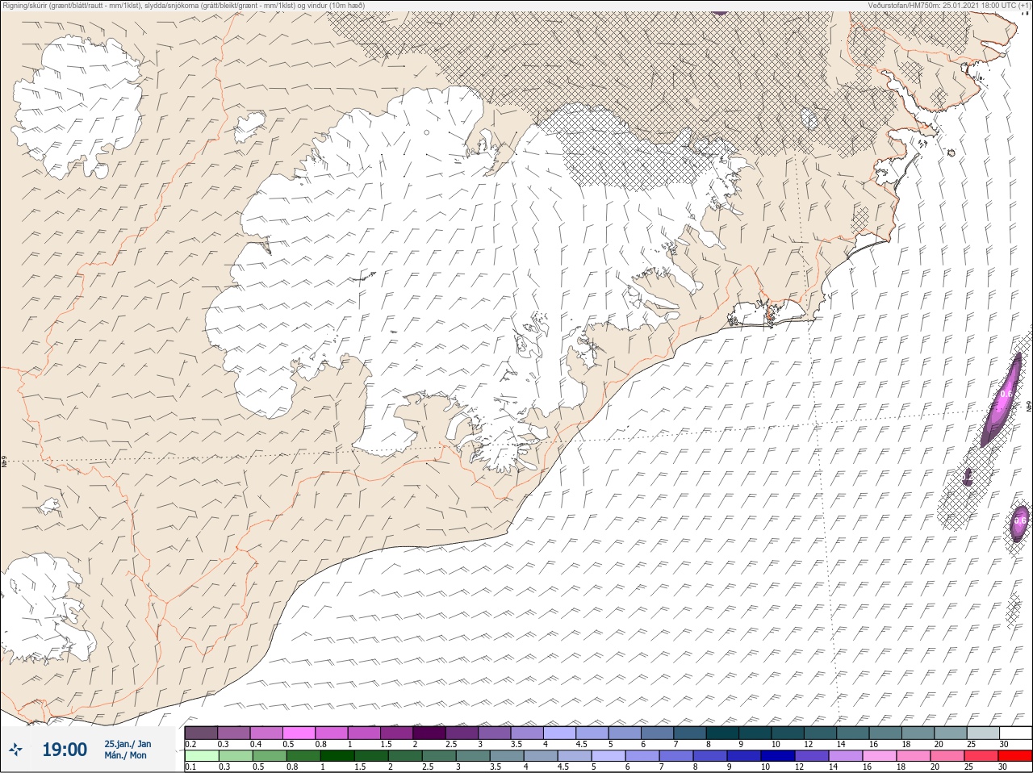Click the 'Veðurstofan/HM750m: 25.01.2021 18:00 UTC' header text
1033x773 pixels.
coord(941,6)
